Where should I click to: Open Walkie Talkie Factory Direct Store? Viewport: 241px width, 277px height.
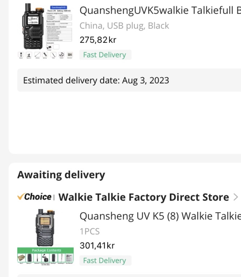[x=144, y=197]
